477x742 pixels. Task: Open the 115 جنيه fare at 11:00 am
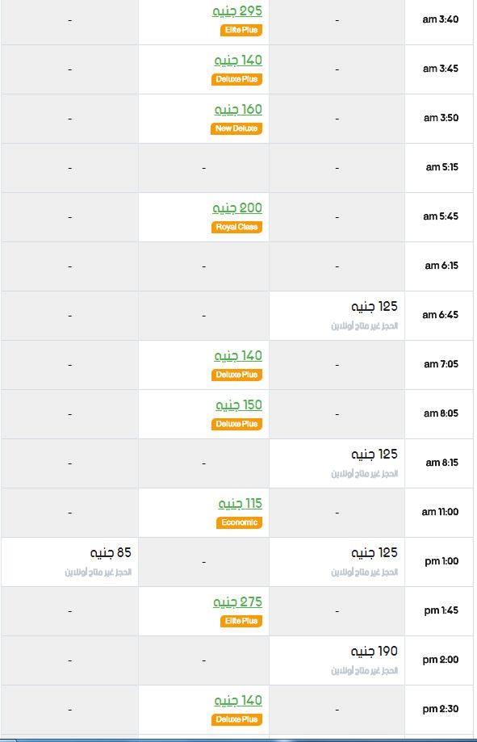(240, 504)
